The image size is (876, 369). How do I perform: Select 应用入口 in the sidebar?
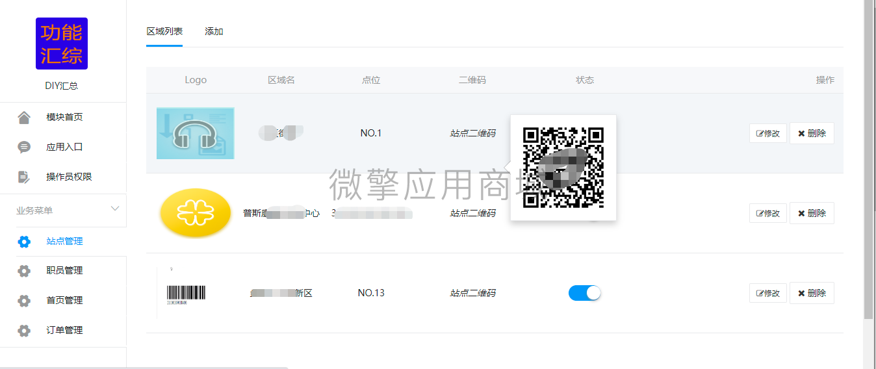tap(63, 147)
